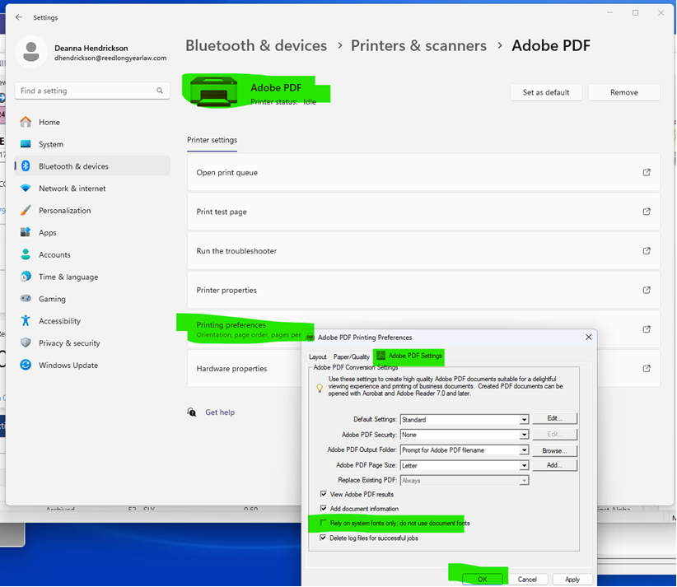Select the Layout tab
This screenshot has width=677, height=587.
click(x=320, y=356)
